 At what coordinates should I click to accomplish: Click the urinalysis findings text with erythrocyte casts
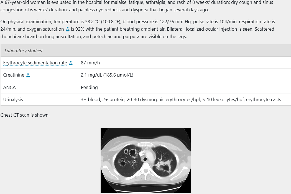click(x=181, y=99)
